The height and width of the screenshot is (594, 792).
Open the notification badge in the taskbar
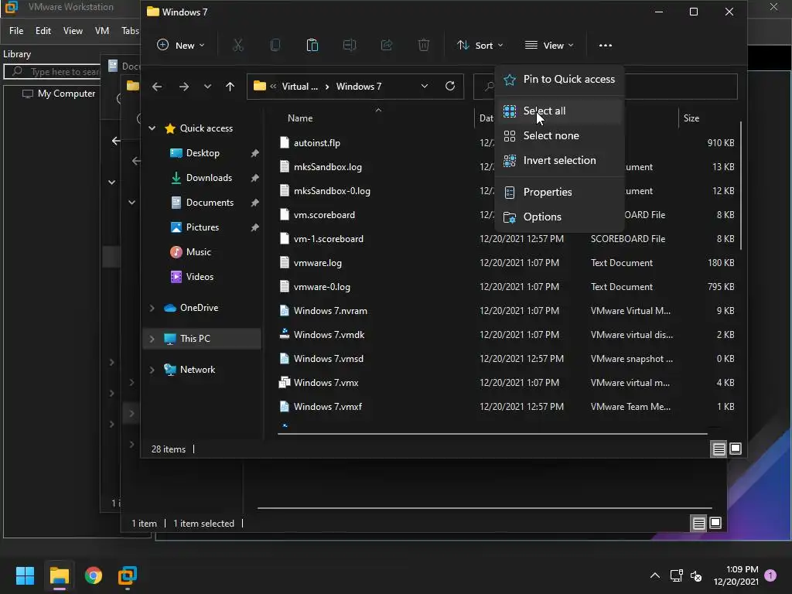770,575
